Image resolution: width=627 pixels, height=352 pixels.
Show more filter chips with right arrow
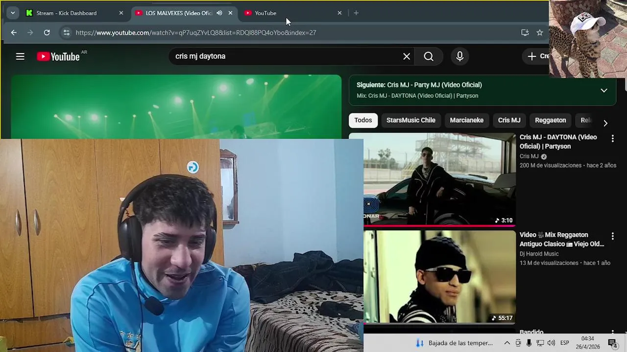[605, 123]
